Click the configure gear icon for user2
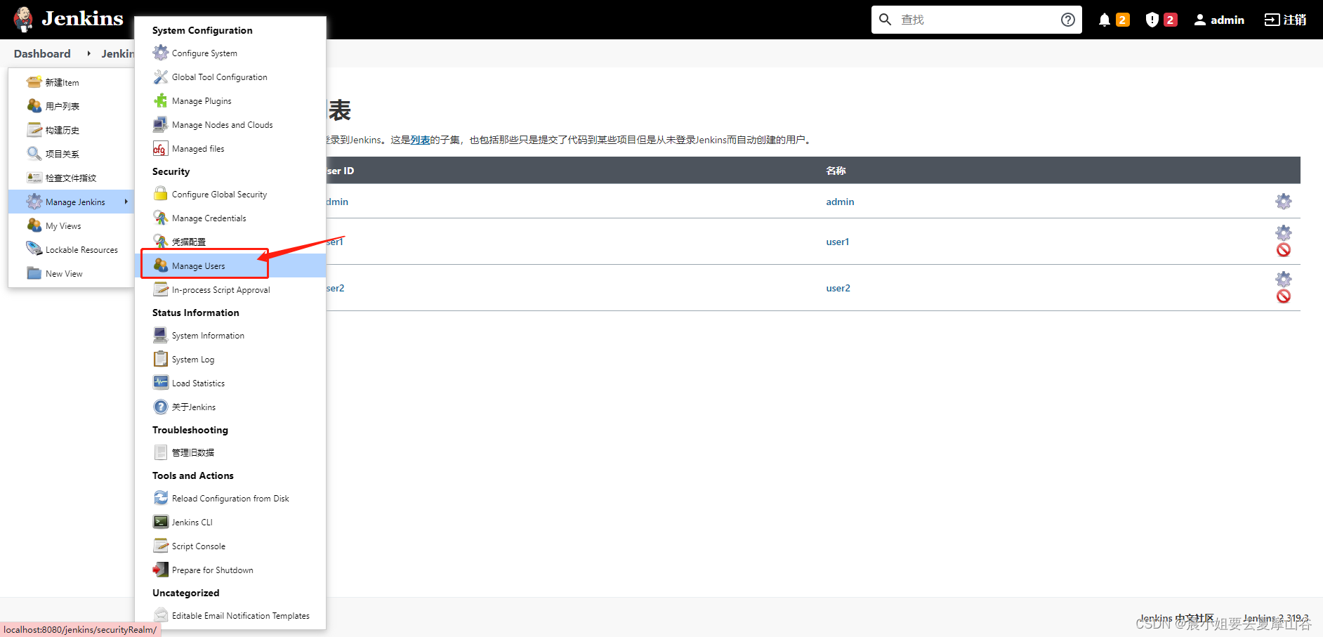This screenshot has width=1323, height=637. [1284, 279]
